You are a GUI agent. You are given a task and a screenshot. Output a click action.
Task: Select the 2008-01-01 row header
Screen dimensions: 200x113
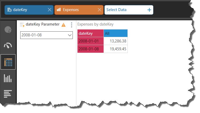pos(90,41)
